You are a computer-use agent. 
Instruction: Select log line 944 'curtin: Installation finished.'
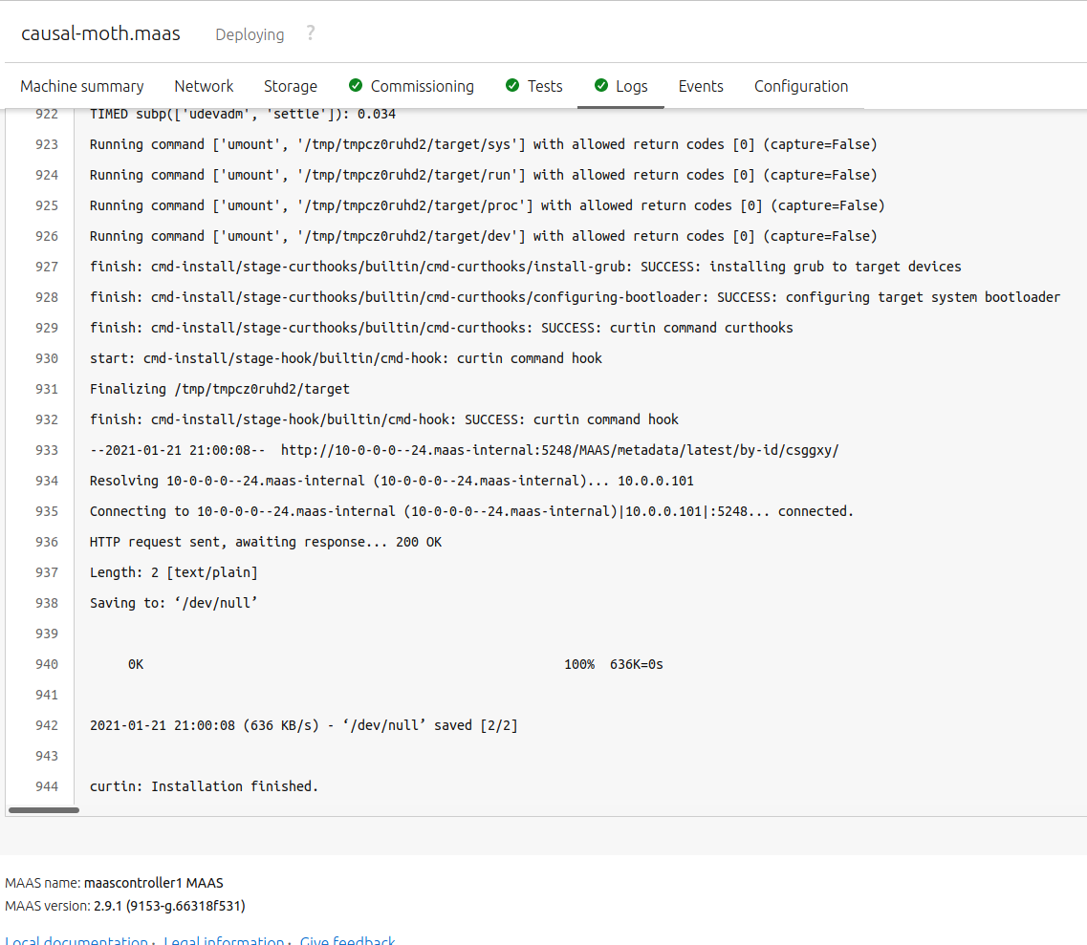pyautogui.click(x=204, y=786)
